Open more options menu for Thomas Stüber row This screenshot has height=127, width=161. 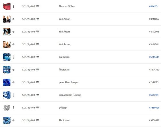13,6
